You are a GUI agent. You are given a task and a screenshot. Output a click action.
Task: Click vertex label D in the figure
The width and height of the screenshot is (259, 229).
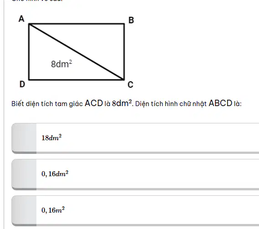click(22, 84)
